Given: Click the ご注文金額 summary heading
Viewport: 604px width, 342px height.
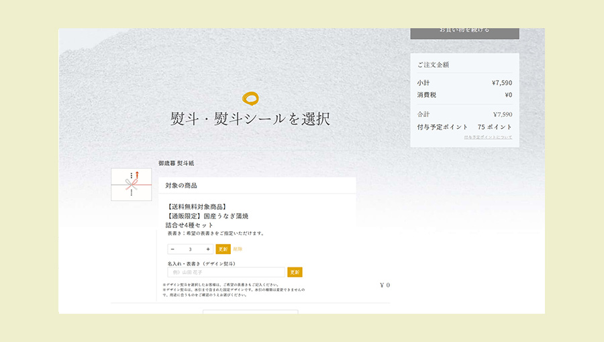Looking at the screenshot, I should pyautogui.click(x=433, y=65).
